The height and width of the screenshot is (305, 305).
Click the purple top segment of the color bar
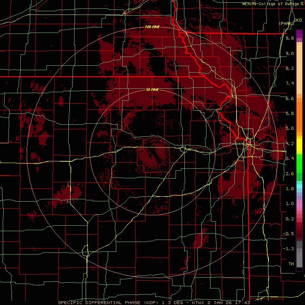[299, 34]
